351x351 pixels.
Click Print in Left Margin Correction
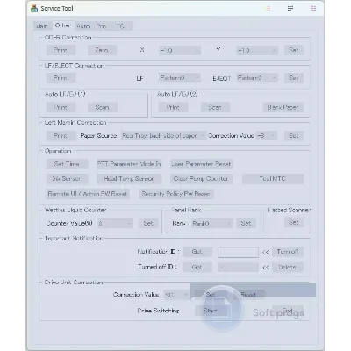tap(61, 136)
